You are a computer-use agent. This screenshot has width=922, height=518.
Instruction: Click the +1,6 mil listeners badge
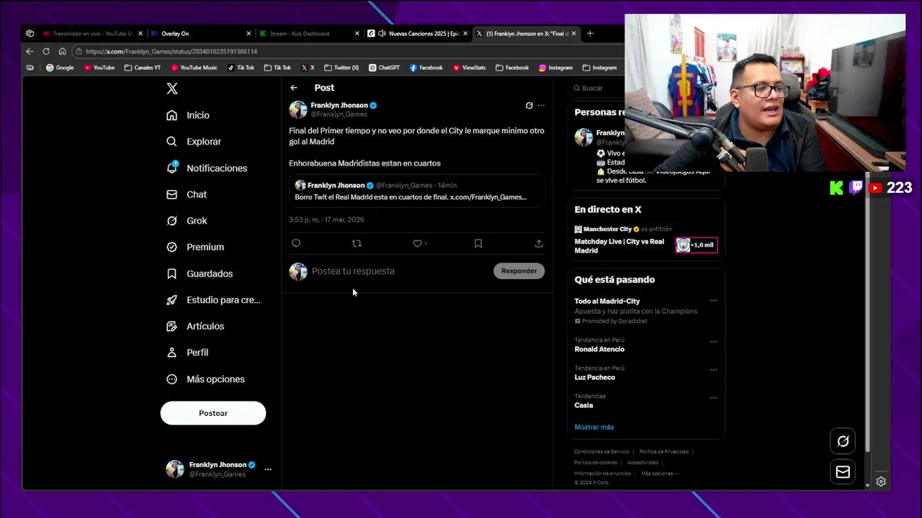pos(697,245)
